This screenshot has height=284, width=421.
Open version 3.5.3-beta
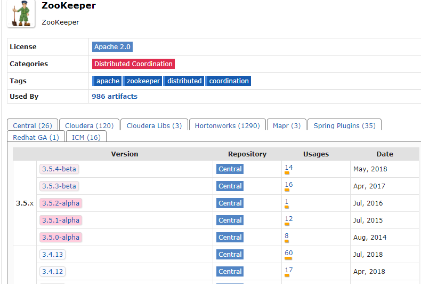59,186
